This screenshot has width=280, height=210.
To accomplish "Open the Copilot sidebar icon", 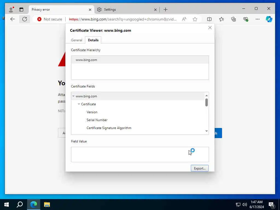I will (x=269, y=19).
